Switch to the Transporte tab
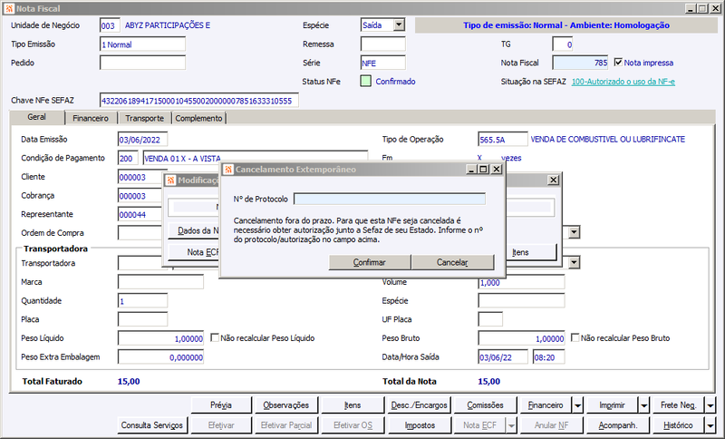Image resolution: width=725 pixels, height=439 pixels. click(144, 119)
